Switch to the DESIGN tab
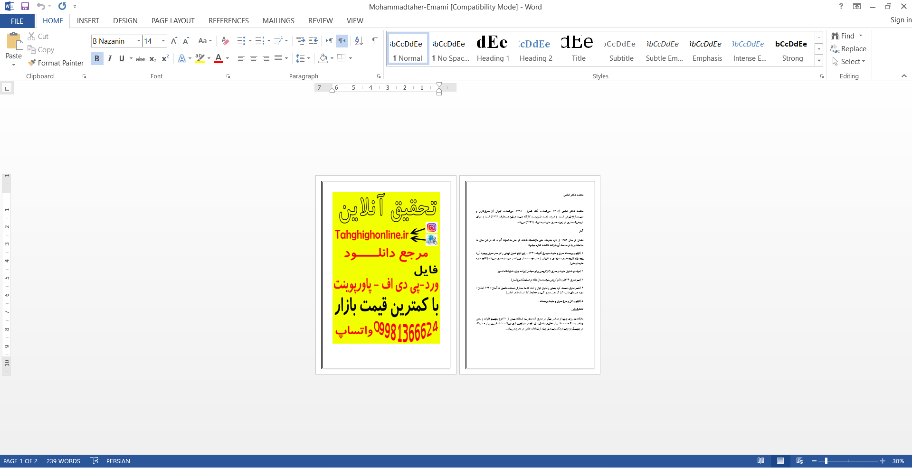 point(125,21)
